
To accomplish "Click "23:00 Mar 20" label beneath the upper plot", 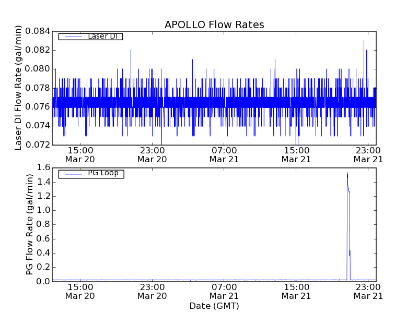I will (152, 154).
